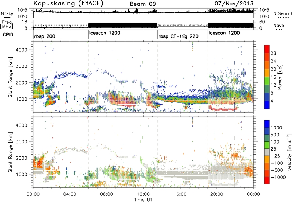The height and width of the screenshot is (202, 293).
Task: Click the '04:00' time axis label
Action: [70, 194]
